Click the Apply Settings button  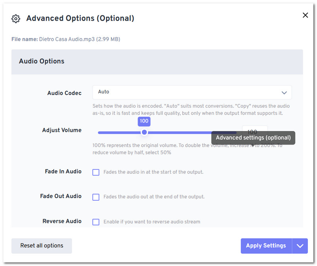tap(266, 245)
